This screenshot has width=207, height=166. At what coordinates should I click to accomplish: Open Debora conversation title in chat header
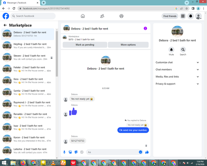89,29
